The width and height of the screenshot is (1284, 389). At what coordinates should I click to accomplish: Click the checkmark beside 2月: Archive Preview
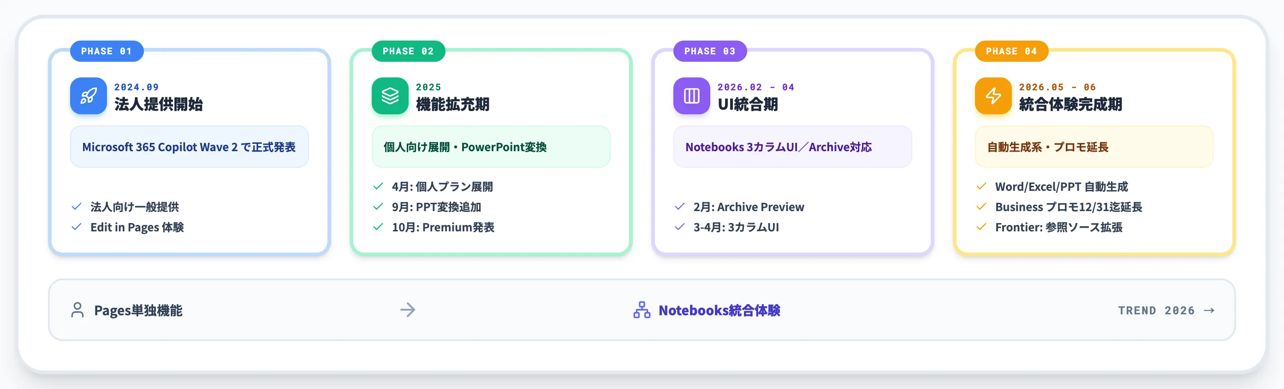point(679,206)
